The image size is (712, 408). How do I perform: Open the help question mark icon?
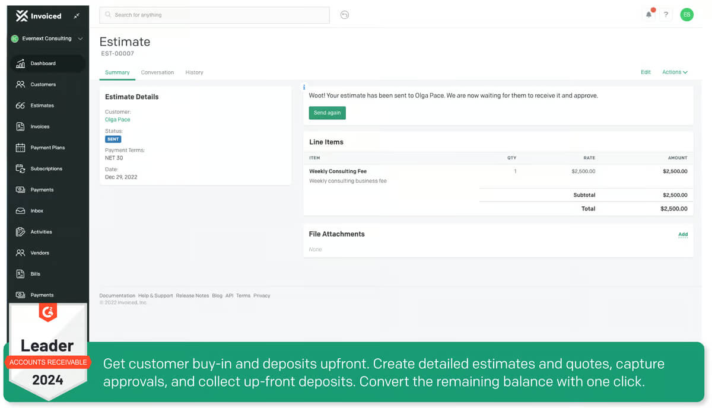[x=666, y=15]
